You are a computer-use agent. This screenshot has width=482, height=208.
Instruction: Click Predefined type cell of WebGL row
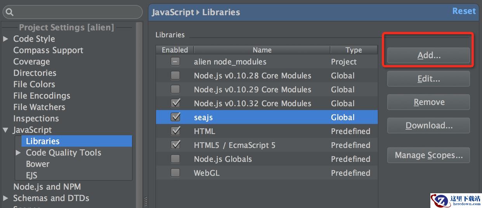350,173
